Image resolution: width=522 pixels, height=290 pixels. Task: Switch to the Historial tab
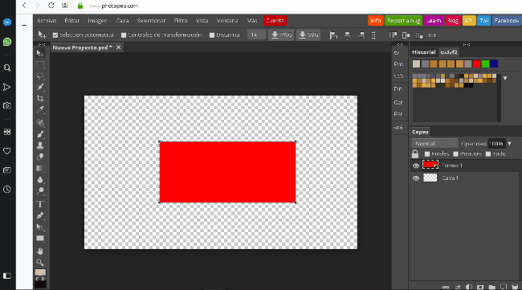click(x=424, y=52)
